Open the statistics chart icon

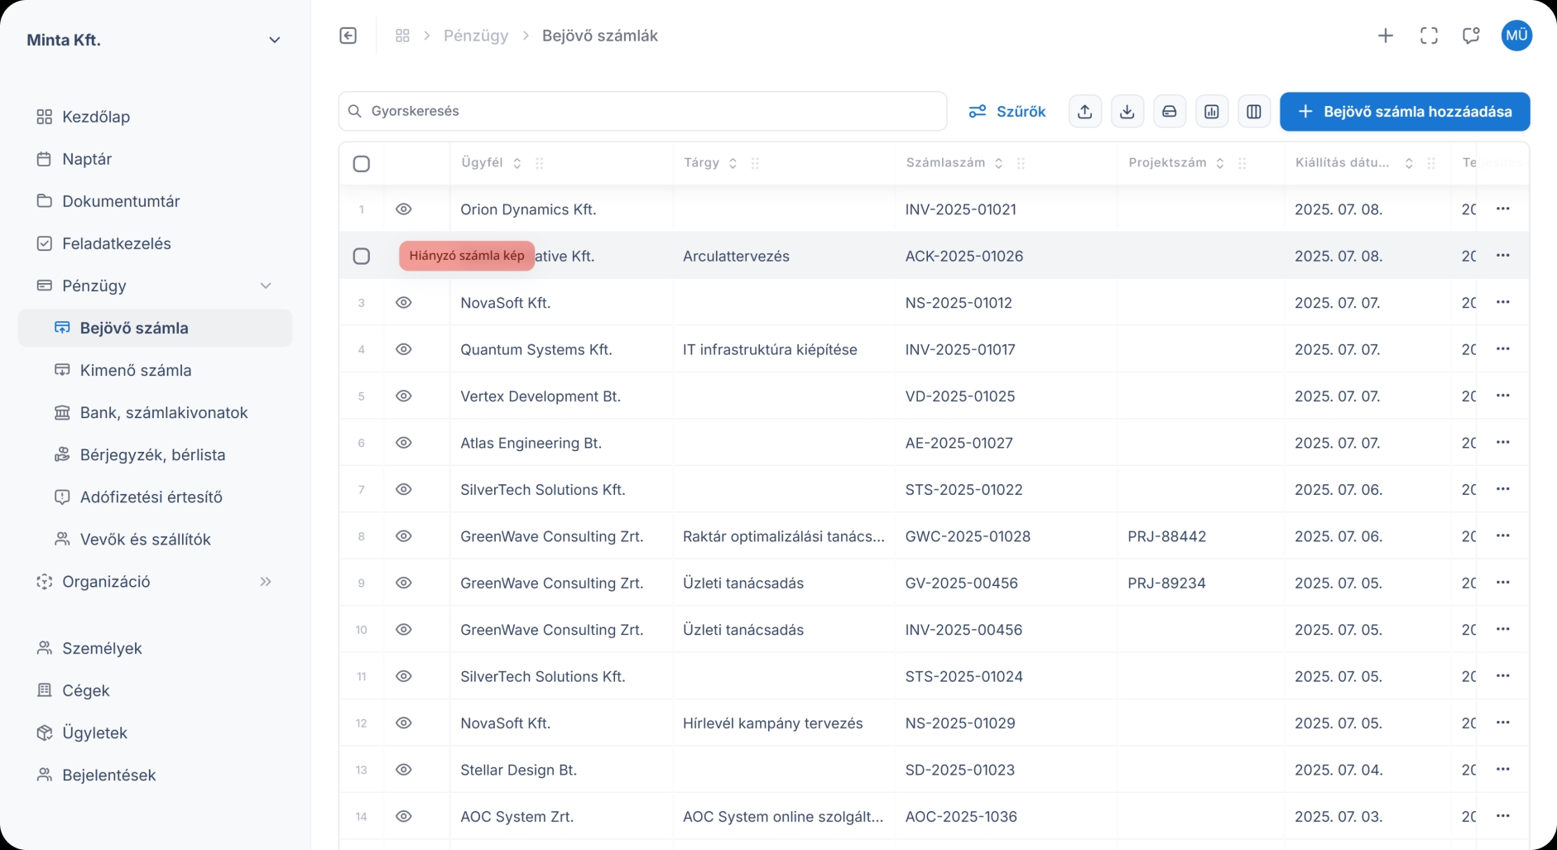pyautogui.click(x=1212, y=111)
